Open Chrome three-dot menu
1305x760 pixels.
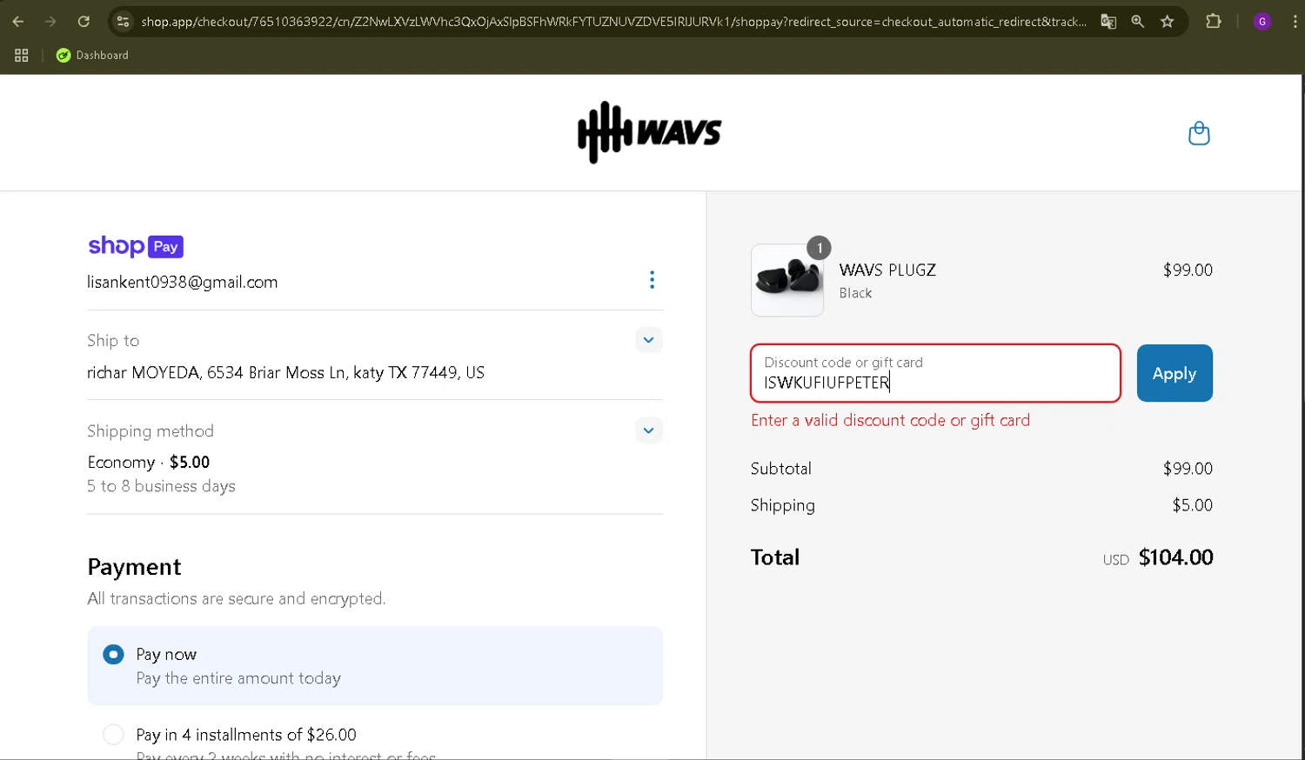(1295, 22)
